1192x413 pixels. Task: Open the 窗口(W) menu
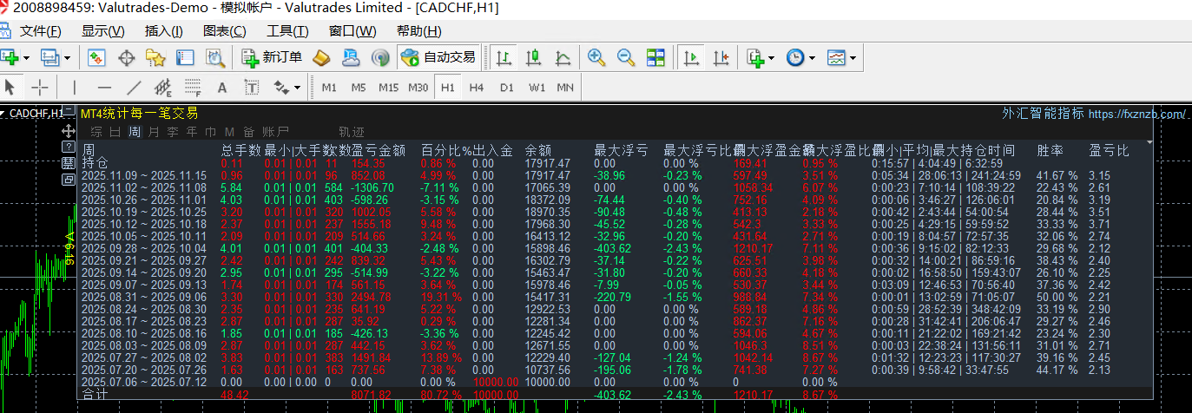(x=352, y=31)
